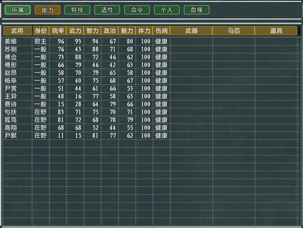Click the active 能力 tab
The height and width of the screenshot is (228, 303).
(x=47, y=10)
